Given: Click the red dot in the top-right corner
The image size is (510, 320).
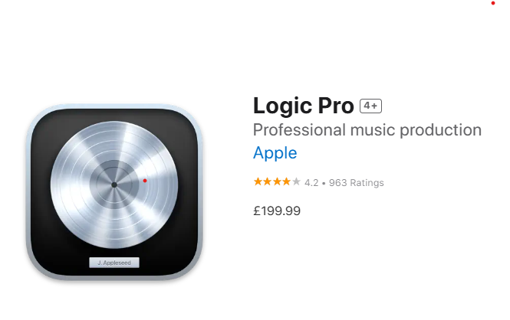Looking at the screenshot, I should 493,3.
